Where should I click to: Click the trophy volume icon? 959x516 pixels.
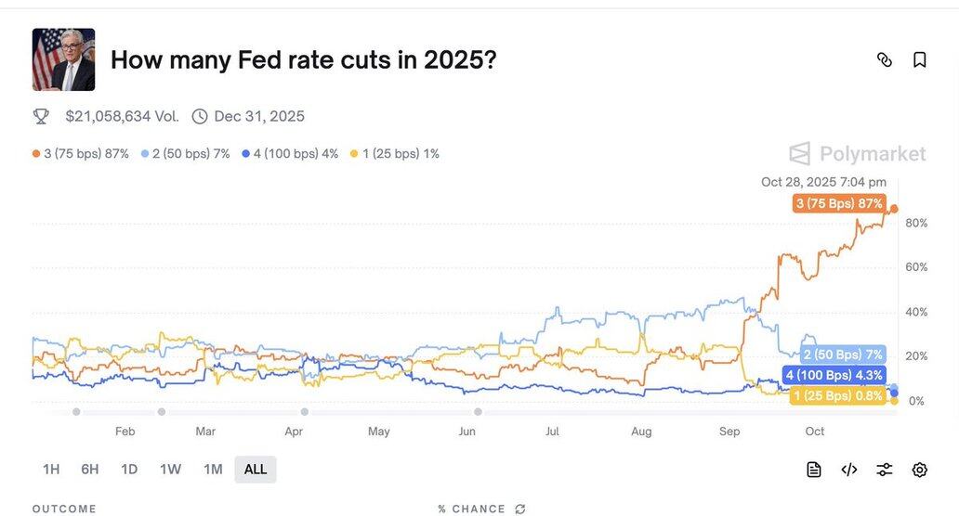(x=41, y=116)
